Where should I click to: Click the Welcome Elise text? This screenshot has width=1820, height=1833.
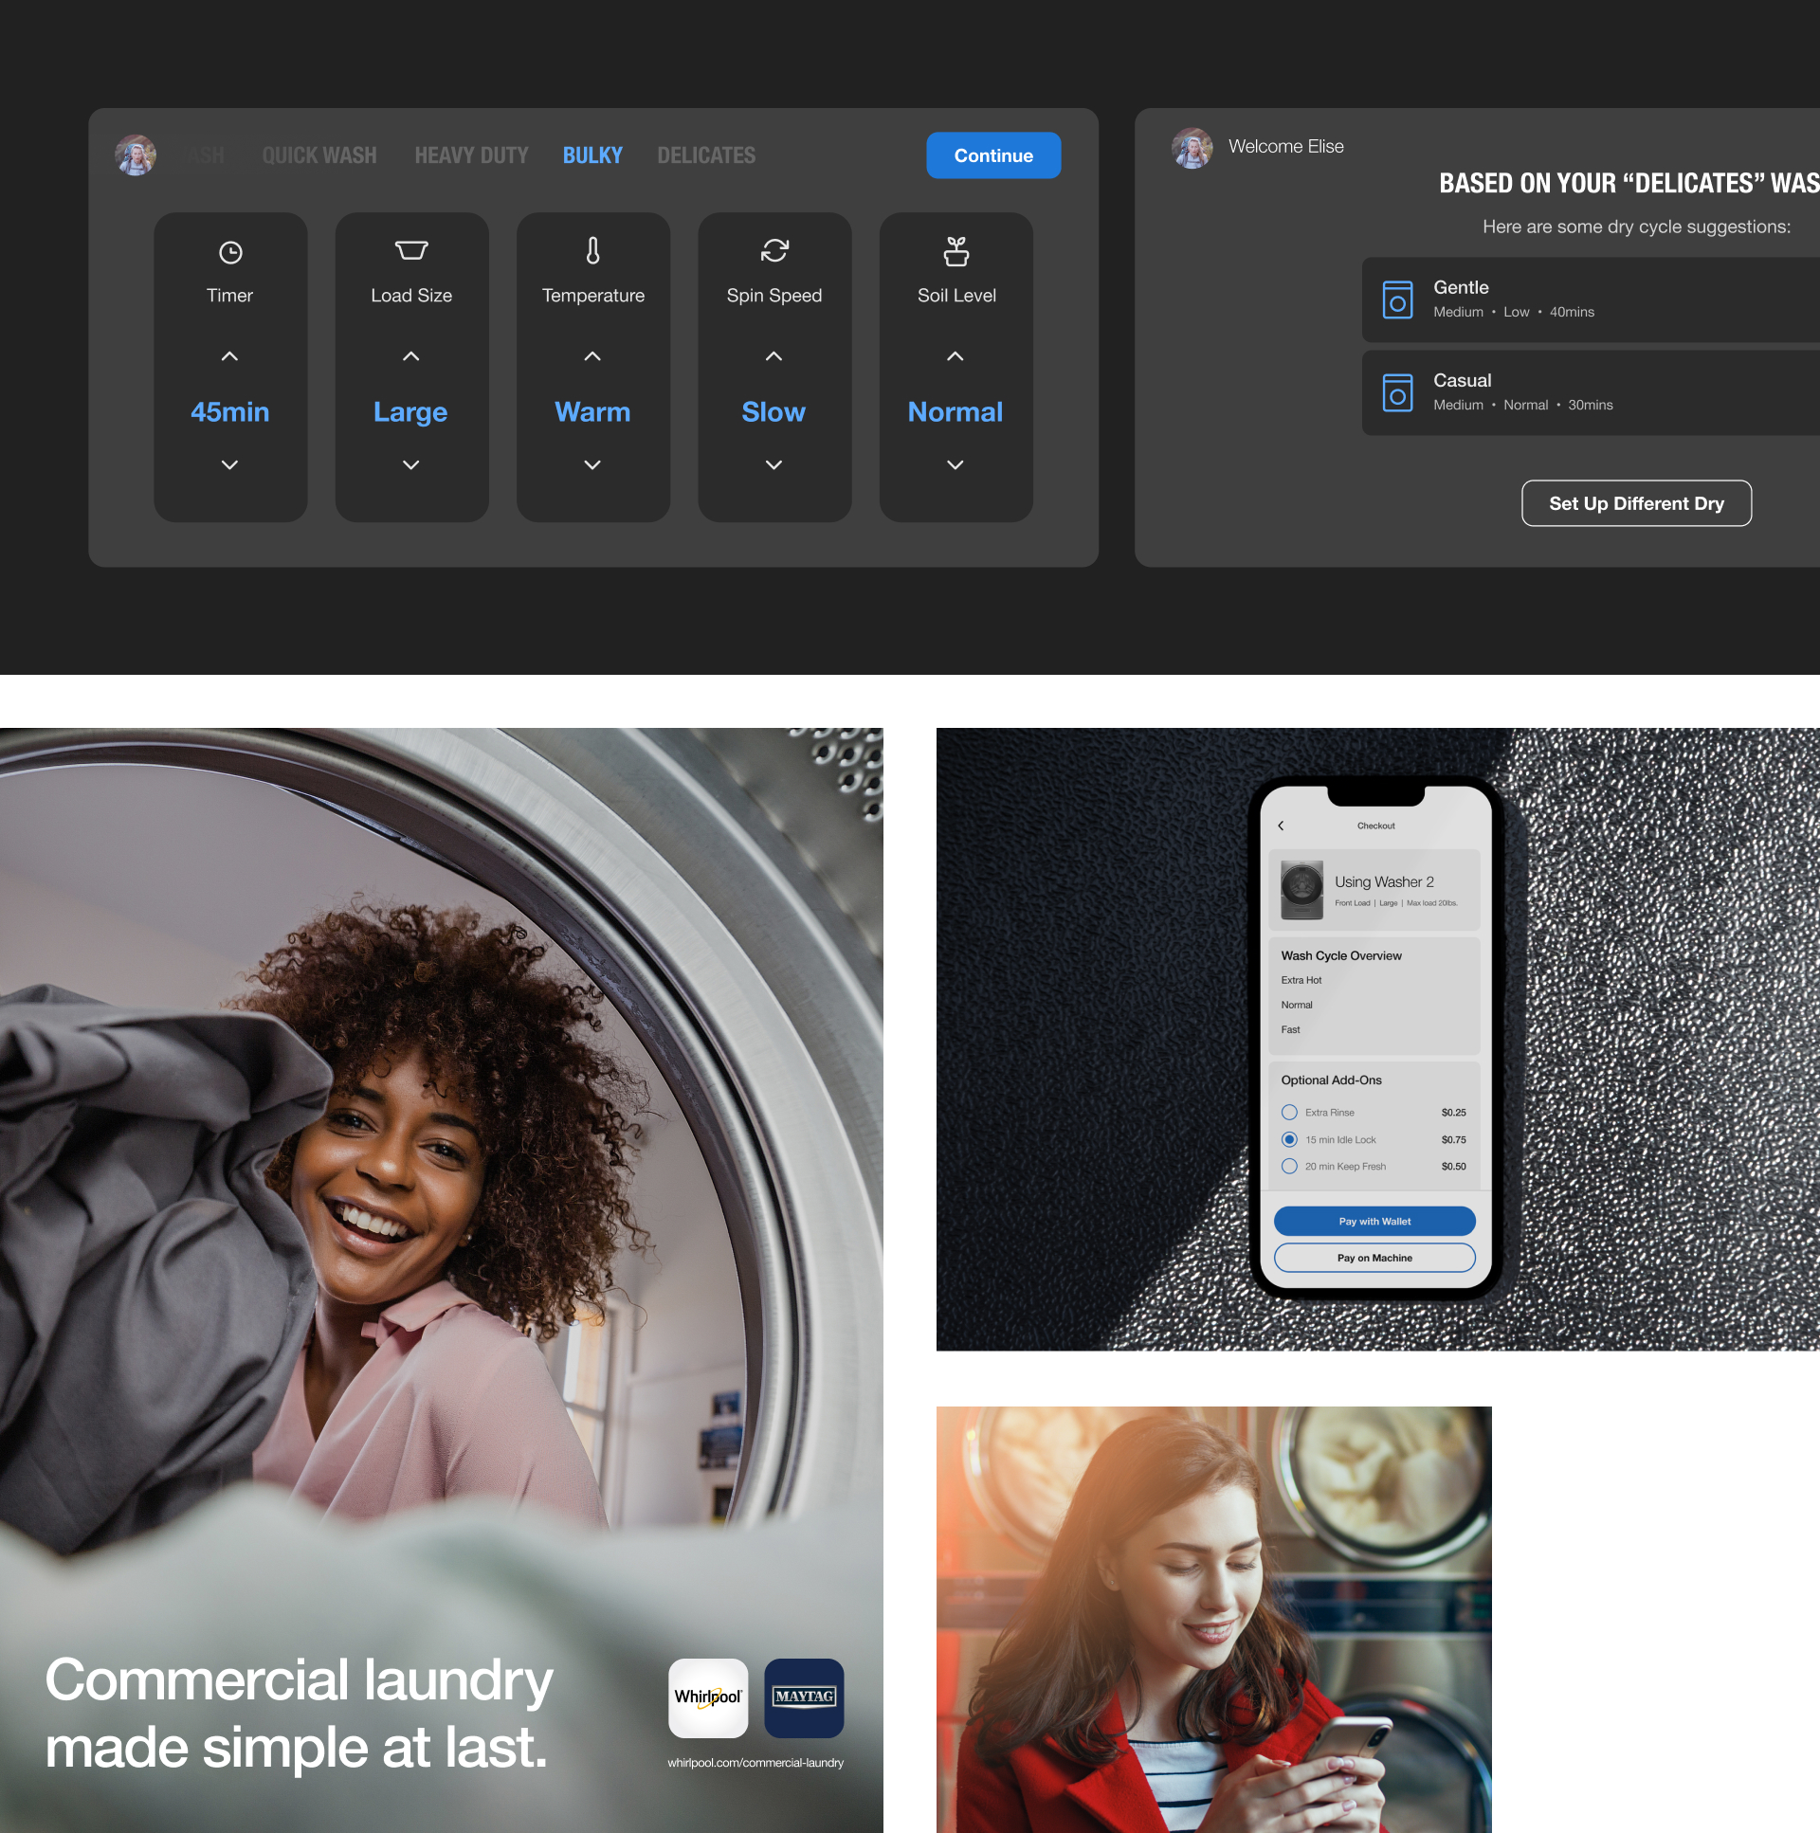[x=1285, y=146]
